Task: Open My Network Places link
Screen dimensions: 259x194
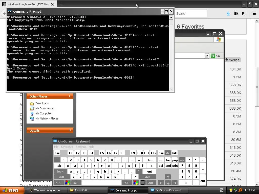Action: pyautogui.click(x=47, y=118)
